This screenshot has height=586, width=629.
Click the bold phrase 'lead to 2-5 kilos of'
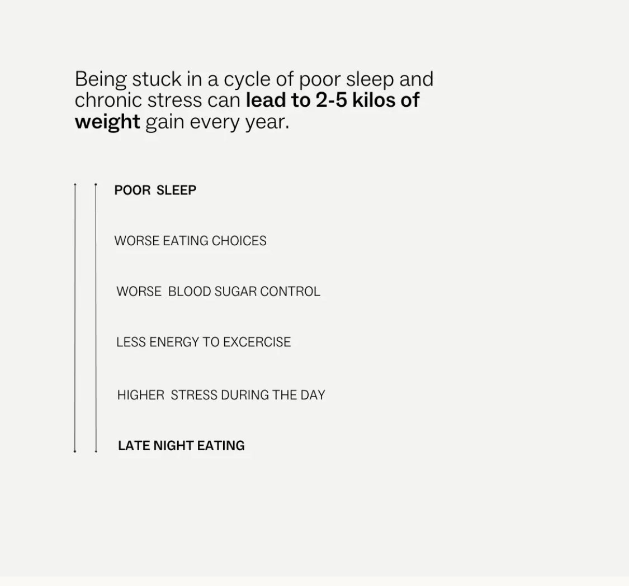[x=333, y=101]
